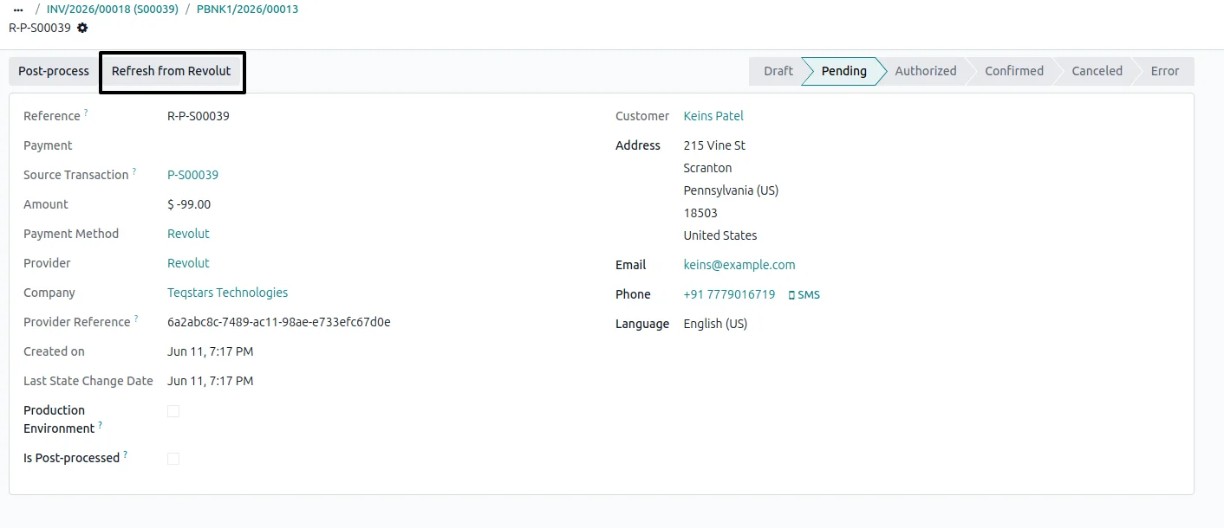
Task: Select the Error status stage
Action: pyautogui.click(x=1165, y=71)
